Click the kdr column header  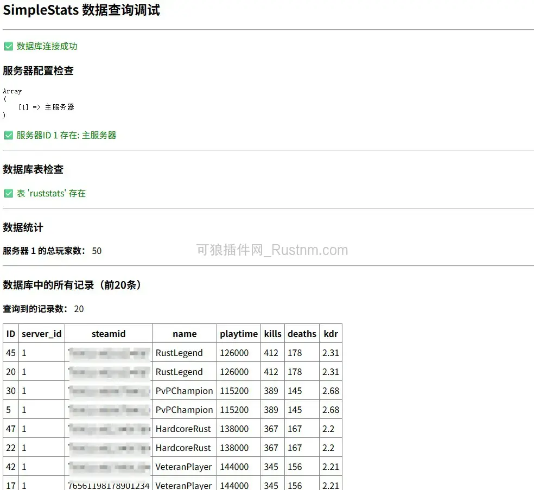tap(330, 333)
